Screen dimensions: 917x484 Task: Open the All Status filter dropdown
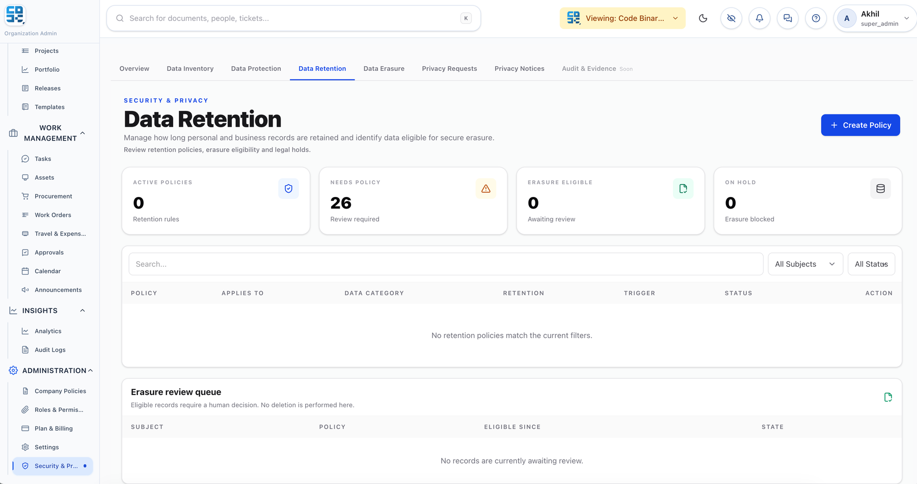(x=871, y=264)
